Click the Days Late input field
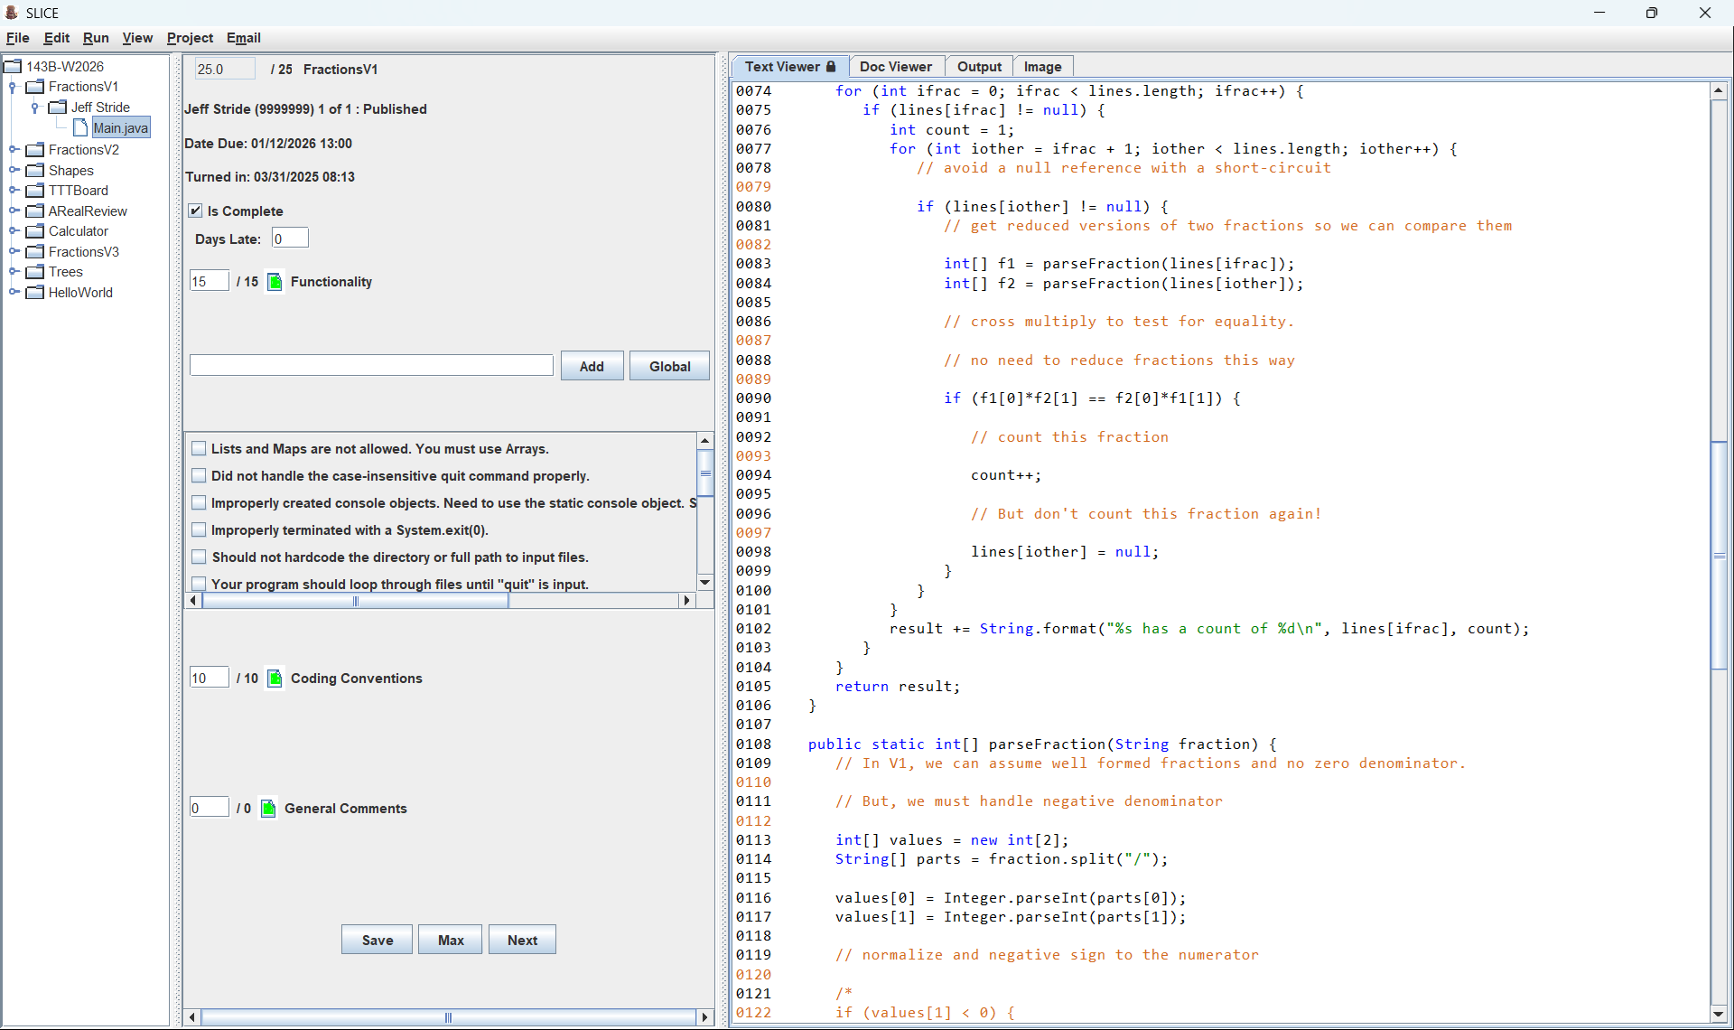This screenshot has height=1030, width=1734. coord(290,238)
